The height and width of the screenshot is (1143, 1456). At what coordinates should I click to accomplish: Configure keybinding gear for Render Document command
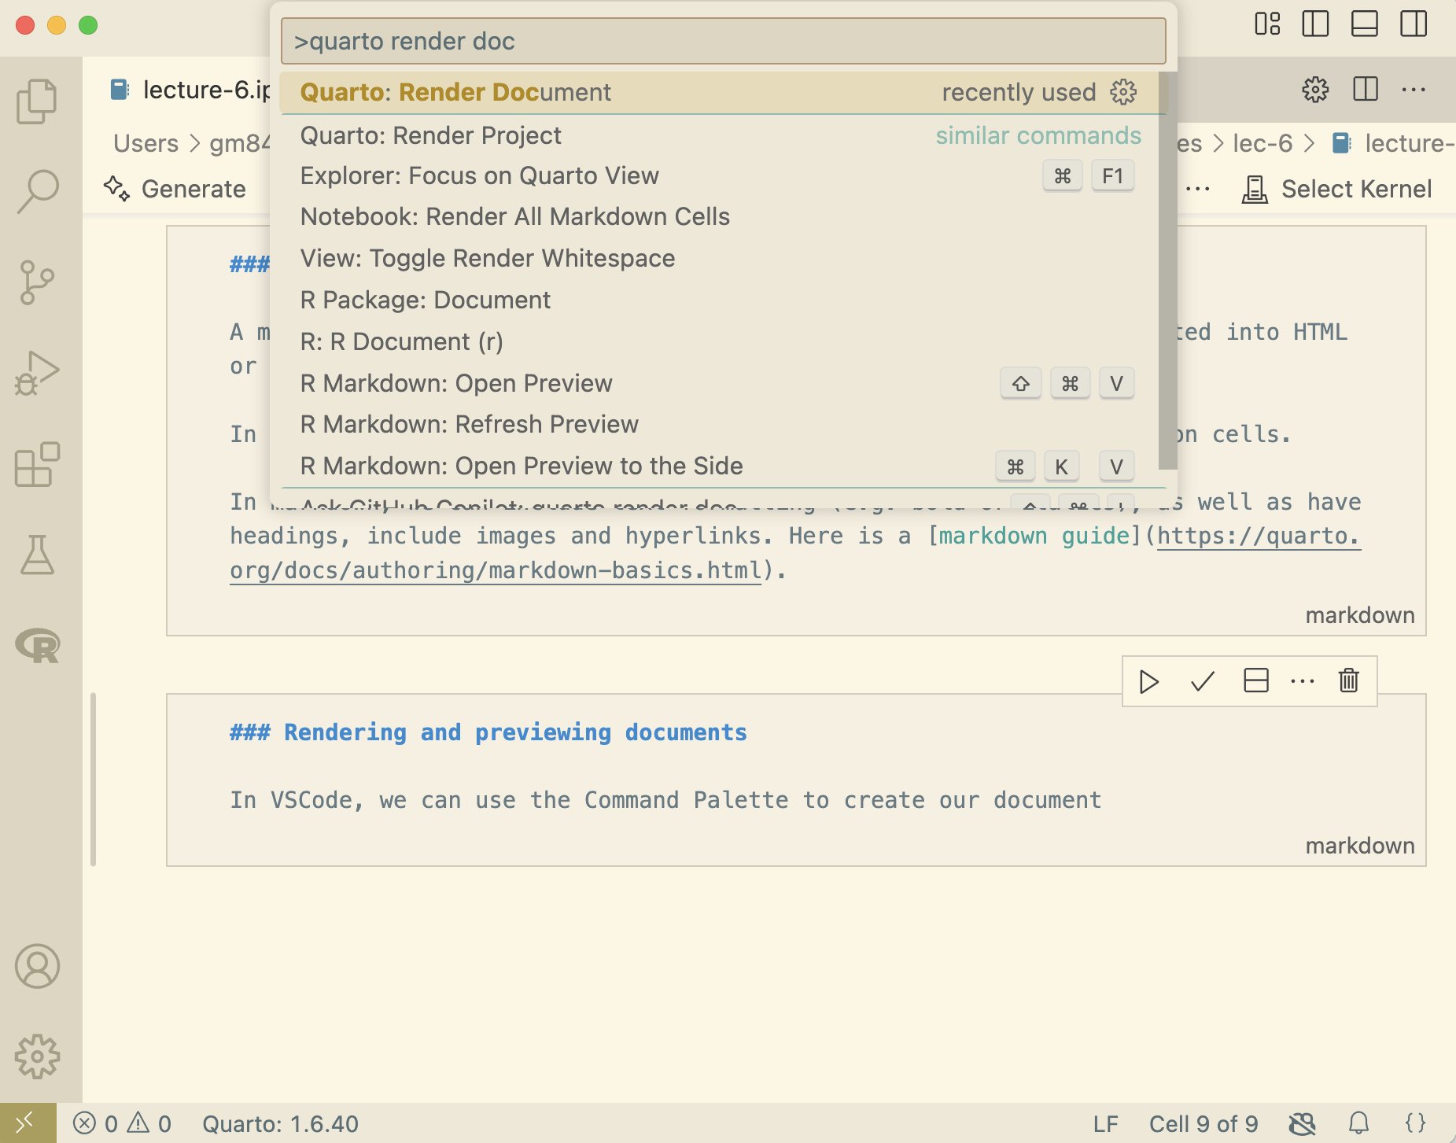1123,92
